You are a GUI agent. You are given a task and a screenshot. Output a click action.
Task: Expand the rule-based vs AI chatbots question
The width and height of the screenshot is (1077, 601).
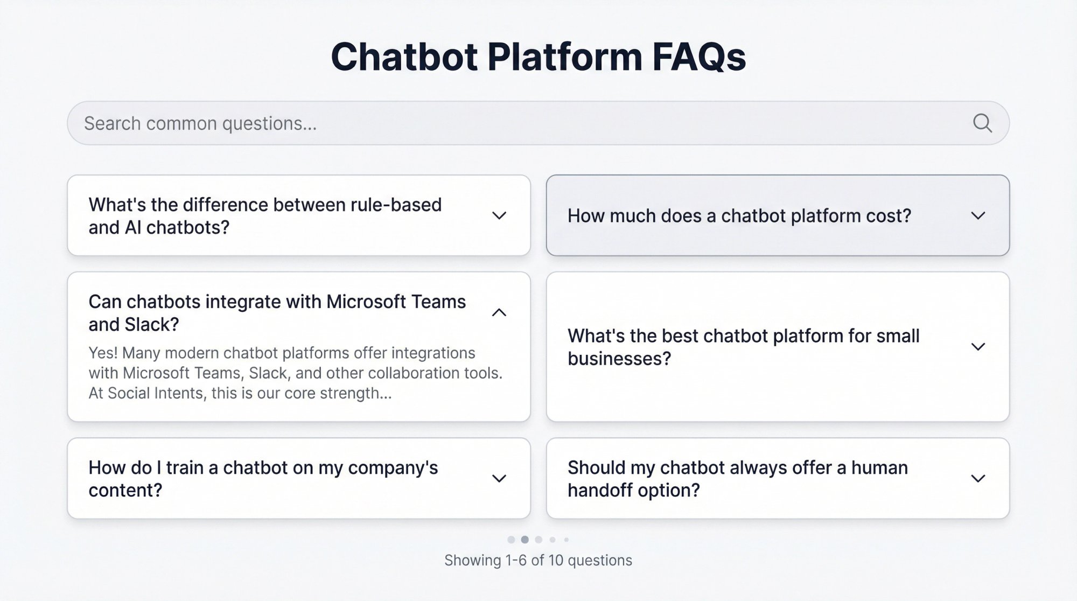[499, 215]
